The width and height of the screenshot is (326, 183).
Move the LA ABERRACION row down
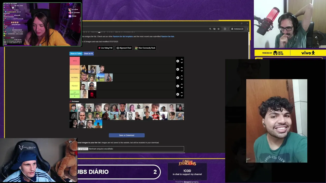coord(182,96)
